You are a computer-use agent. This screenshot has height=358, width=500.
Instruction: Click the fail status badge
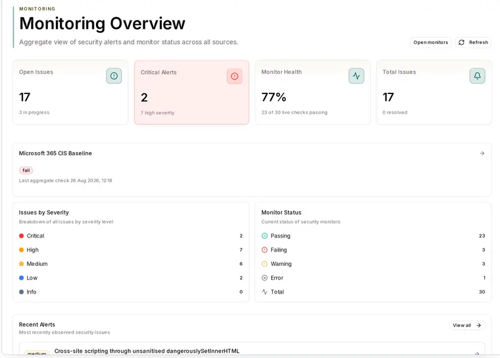click(x=26, y=170)
